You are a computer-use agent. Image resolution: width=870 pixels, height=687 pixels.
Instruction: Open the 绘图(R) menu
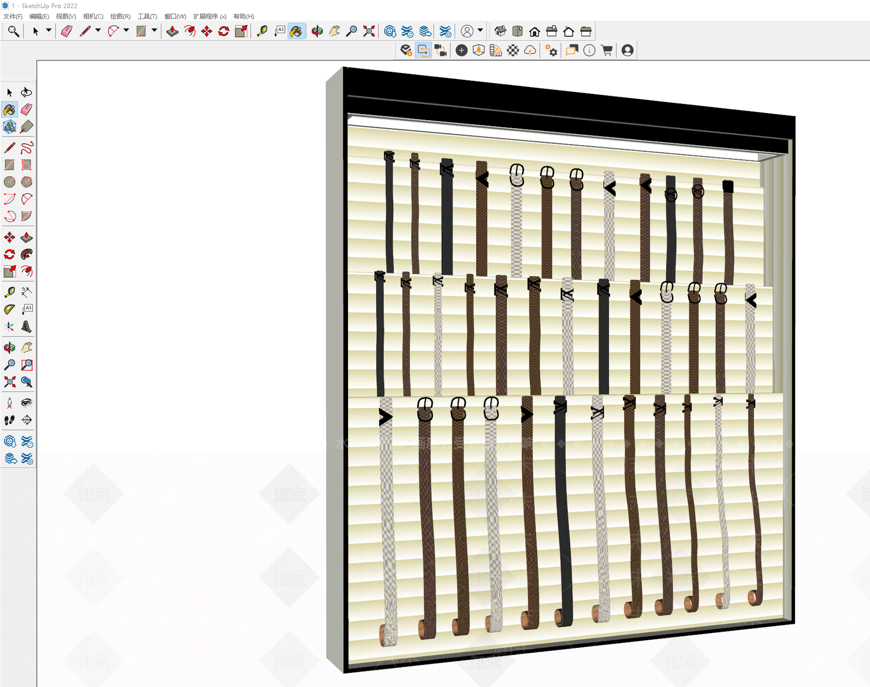120,16
